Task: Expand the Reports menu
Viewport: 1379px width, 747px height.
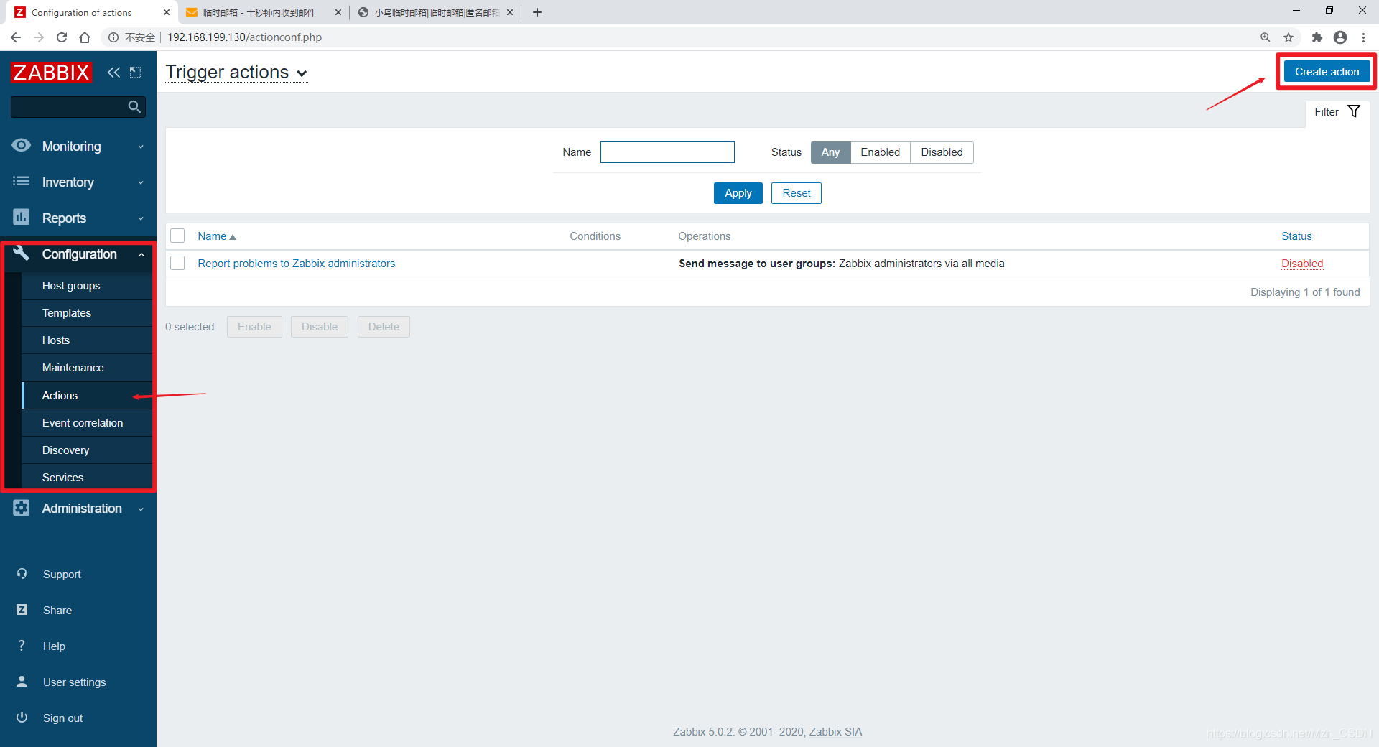Action: (x=141, y=218)
